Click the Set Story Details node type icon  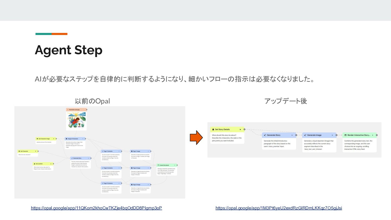click(213, 130)
